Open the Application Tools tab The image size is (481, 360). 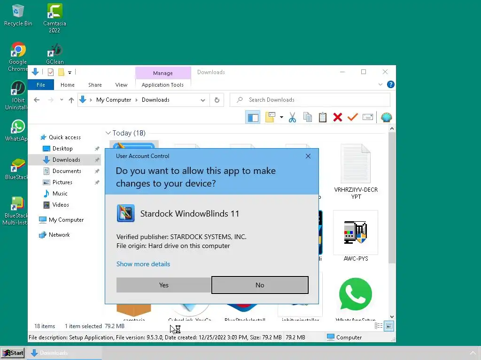[163, 85]
